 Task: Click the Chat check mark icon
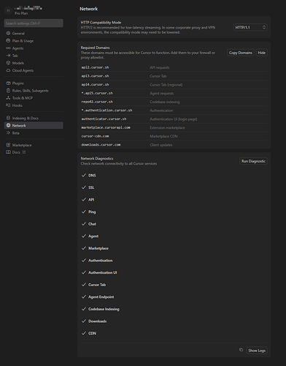84,224
